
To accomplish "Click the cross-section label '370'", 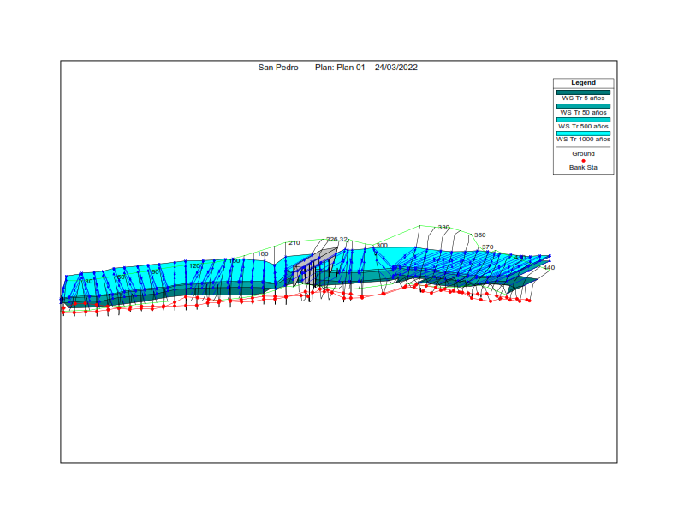I will (x=487, y=247).
